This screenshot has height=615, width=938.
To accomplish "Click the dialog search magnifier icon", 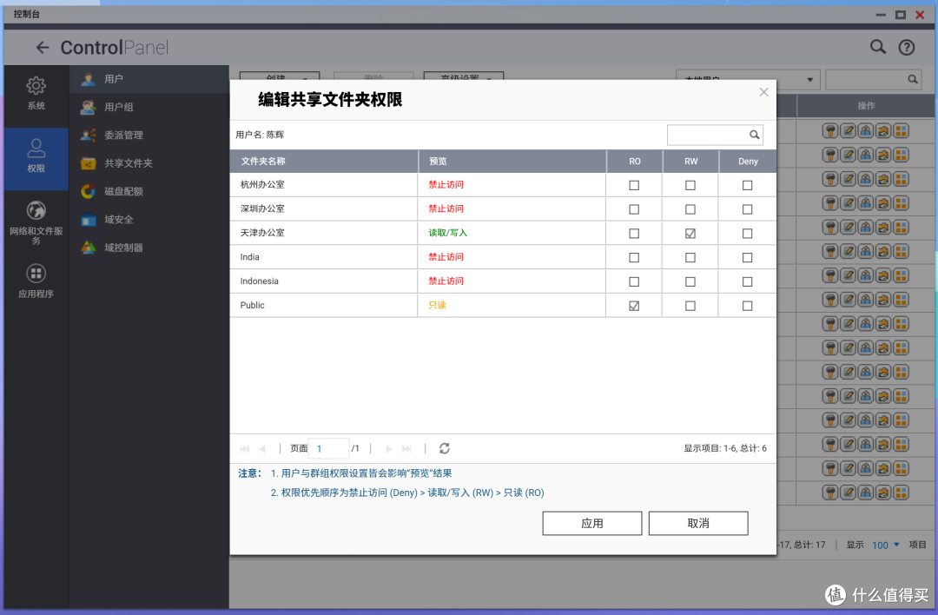I will point(755,135).
